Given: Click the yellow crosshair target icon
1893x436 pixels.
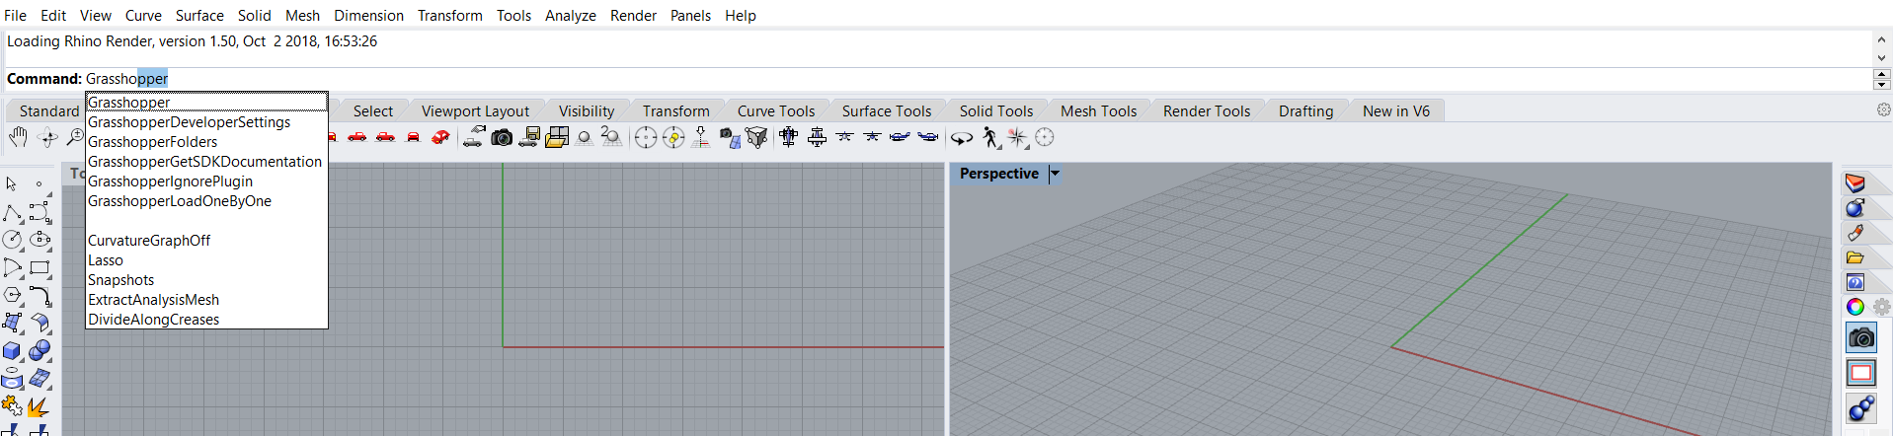Looking at the screenshot, I should pyautogui.click(x=673, y=138).
